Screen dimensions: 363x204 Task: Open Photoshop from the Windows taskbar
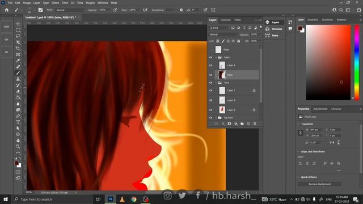tap(111, 199)
